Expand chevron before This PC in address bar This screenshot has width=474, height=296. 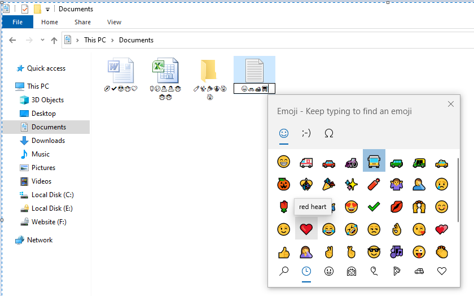(77, 40)
